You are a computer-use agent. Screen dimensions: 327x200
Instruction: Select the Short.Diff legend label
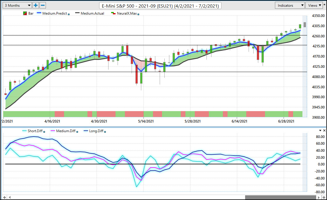35,131
